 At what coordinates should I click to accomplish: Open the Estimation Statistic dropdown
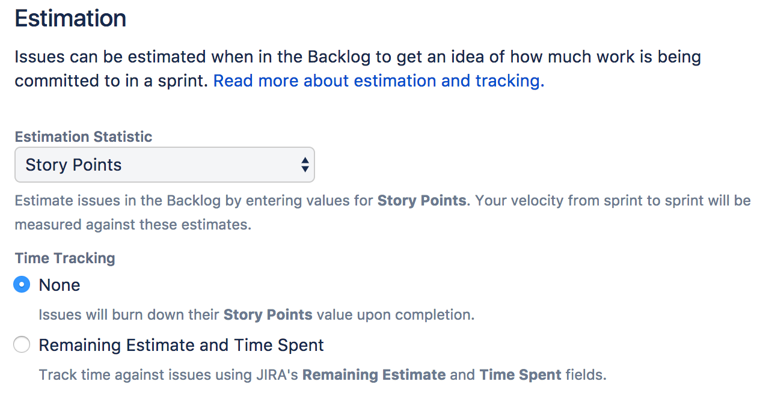coord(164,165)
